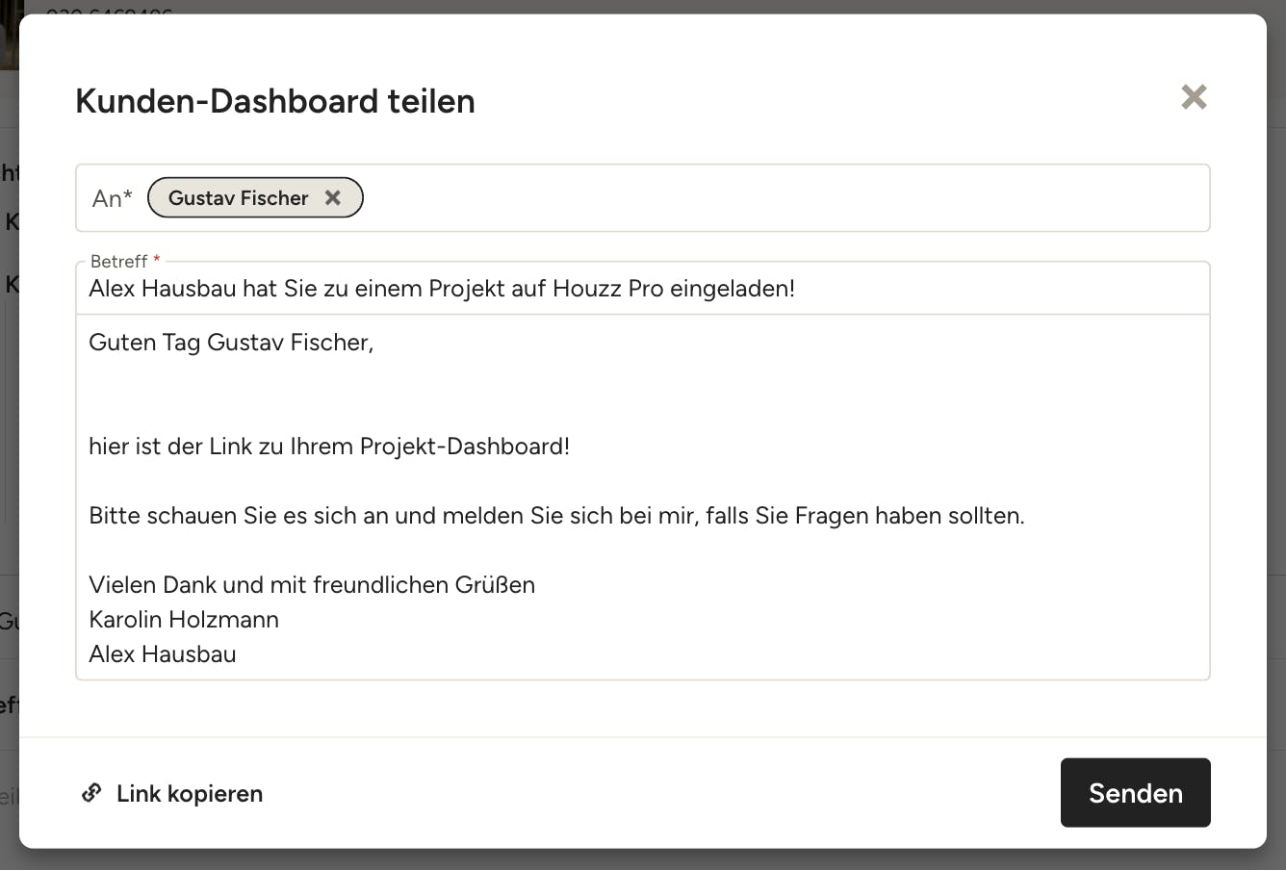Image resolution: width=1286 pixels, height=870 pixels.
Task: Click the Karolin Holzmann signature line
Action: 184,620
